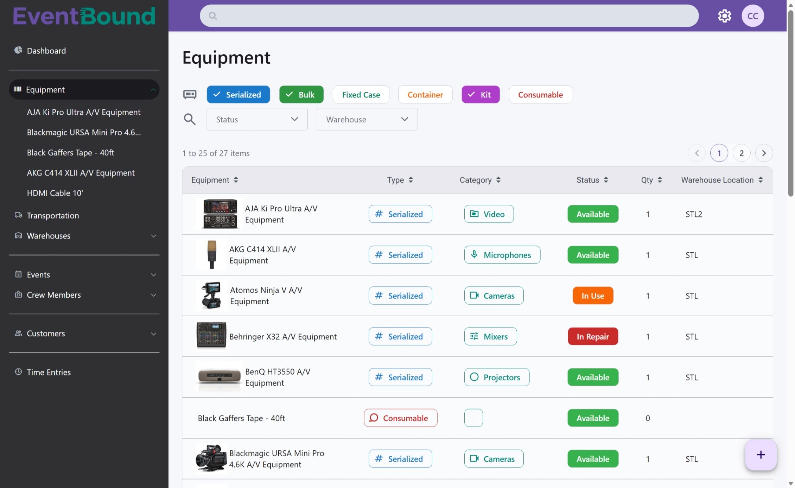Enable the Consumable filter chip
Viewport: 795px width, 488px height.
click(540, 94)
